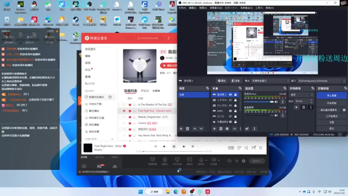Unlike the Melody (Original mix) song
The width and height of the screenshot is (348, 196).
[x=130, y=117]
